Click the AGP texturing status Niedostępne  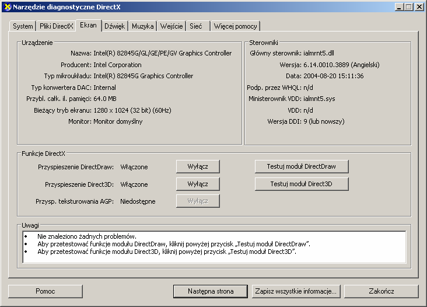point(138,201)
